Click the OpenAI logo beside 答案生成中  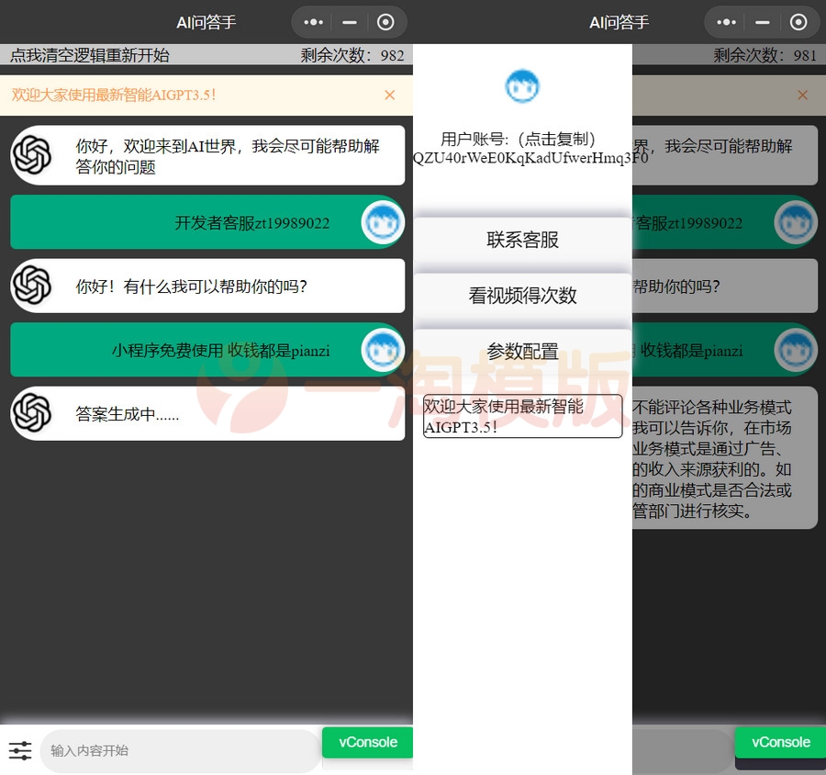click(32, 413)
